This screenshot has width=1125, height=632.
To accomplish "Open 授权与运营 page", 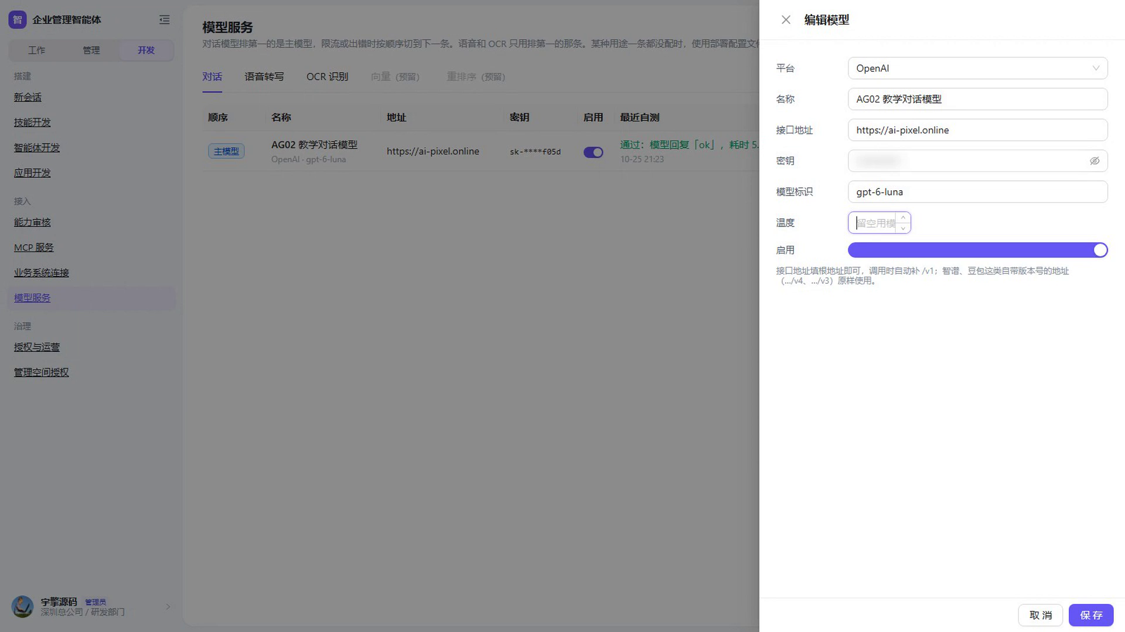I will tap(37, 347).
